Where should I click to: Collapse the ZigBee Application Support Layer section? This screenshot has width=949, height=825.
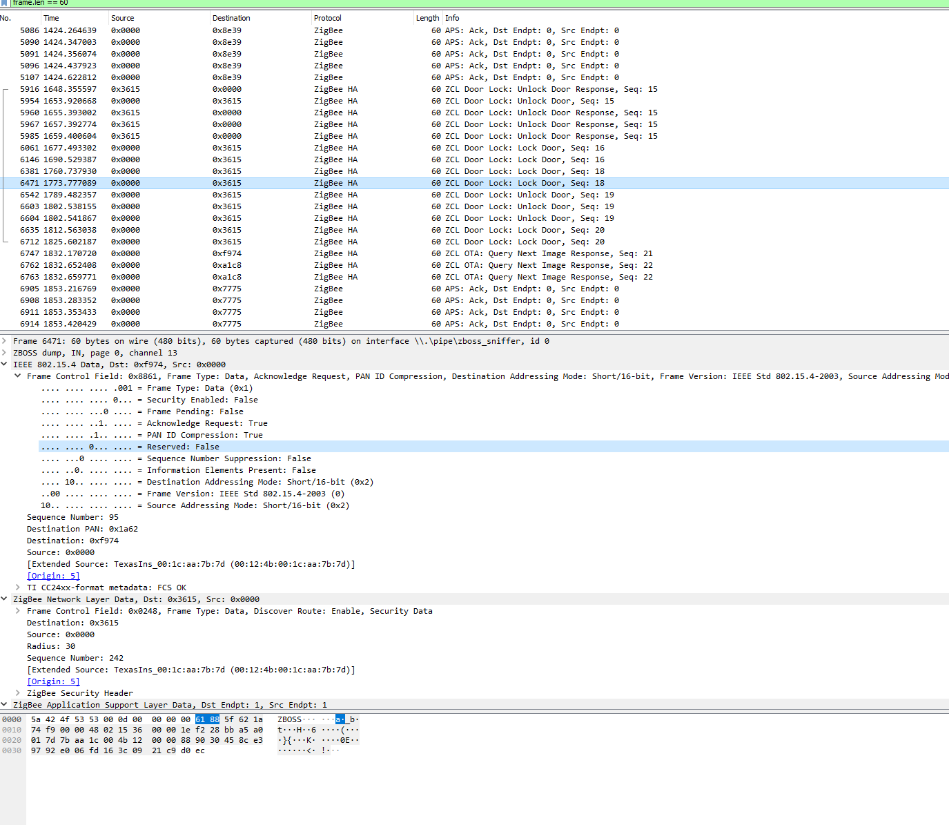click(x=6, y=704)
